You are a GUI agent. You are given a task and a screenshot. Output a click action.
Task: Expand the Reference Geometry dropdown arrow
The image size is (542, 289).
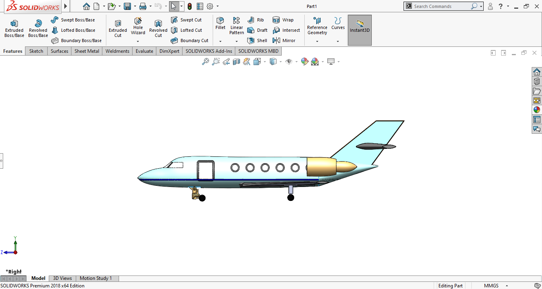pyautogui.click(x=317, y=42)
